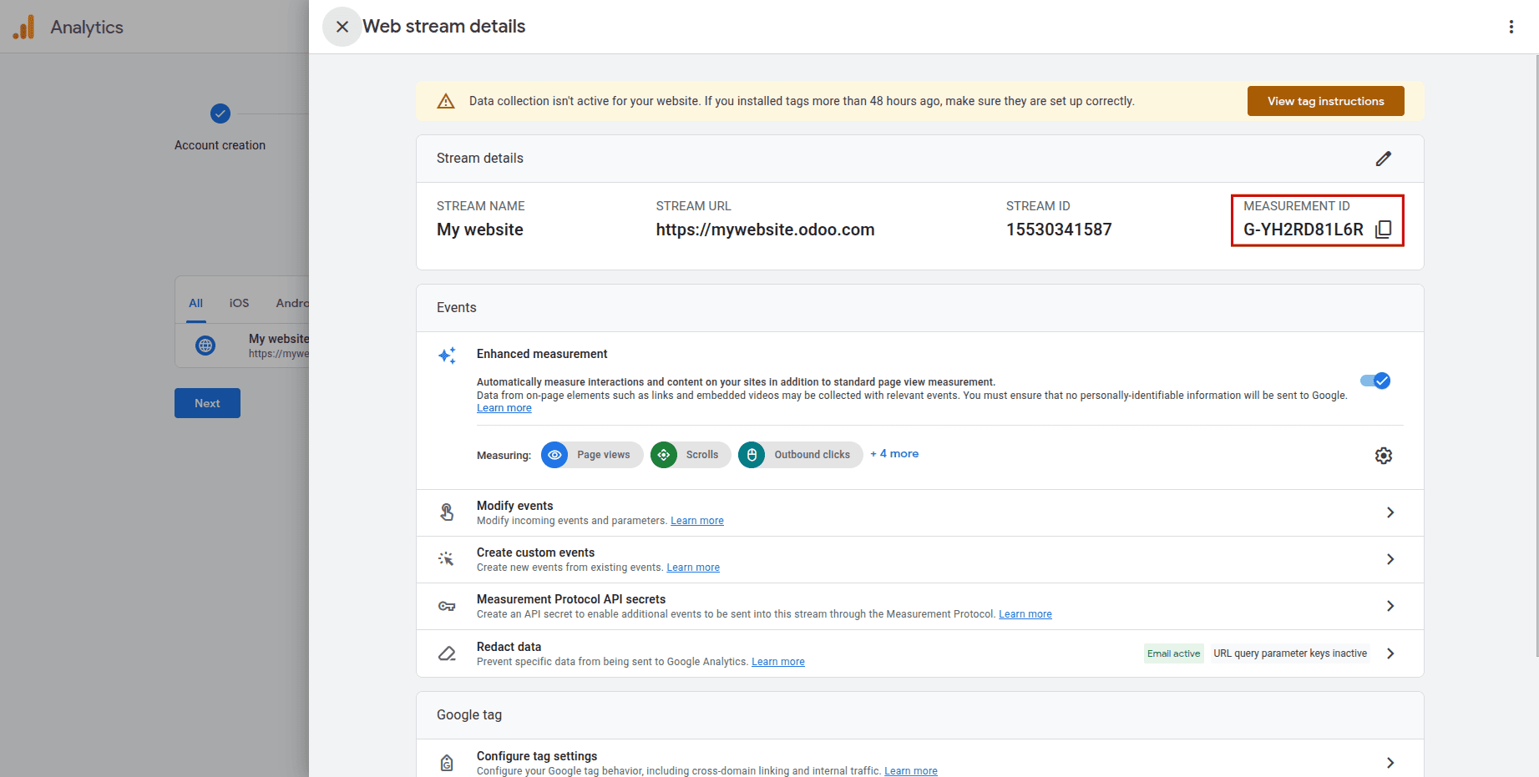The height and width of the screenshot is (777, 1539).
Task: Click the Enhanced measurement sparkle icon
Action: (x=447, y=356)
